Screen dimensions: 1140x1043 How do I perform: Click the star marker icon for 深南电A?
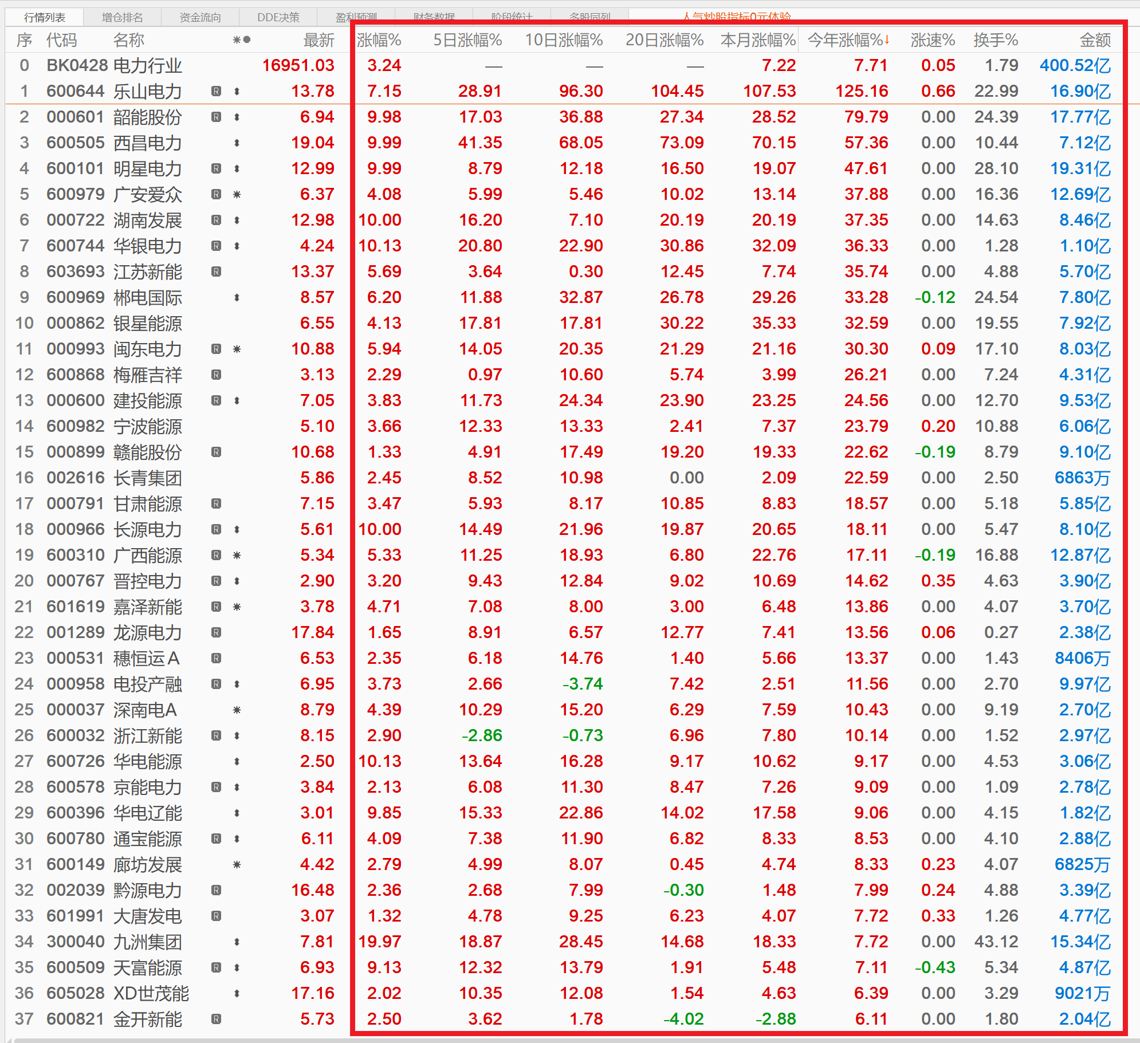237,710
